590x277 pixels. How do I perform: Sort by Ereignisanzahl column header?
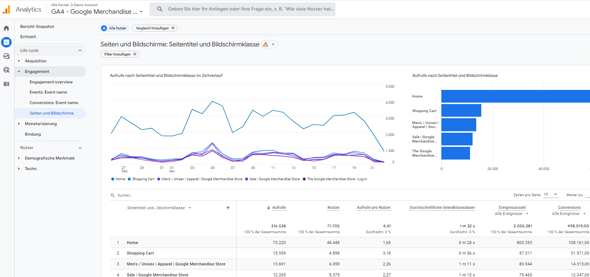512,208
